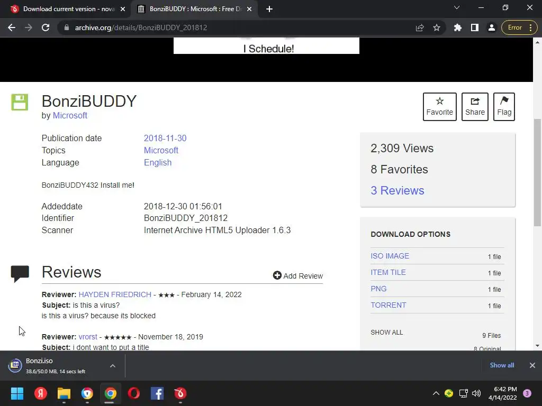Click the page vertical scrollbar thumb
The width and height of the screenshot is (542, 406).
[537, 172]
